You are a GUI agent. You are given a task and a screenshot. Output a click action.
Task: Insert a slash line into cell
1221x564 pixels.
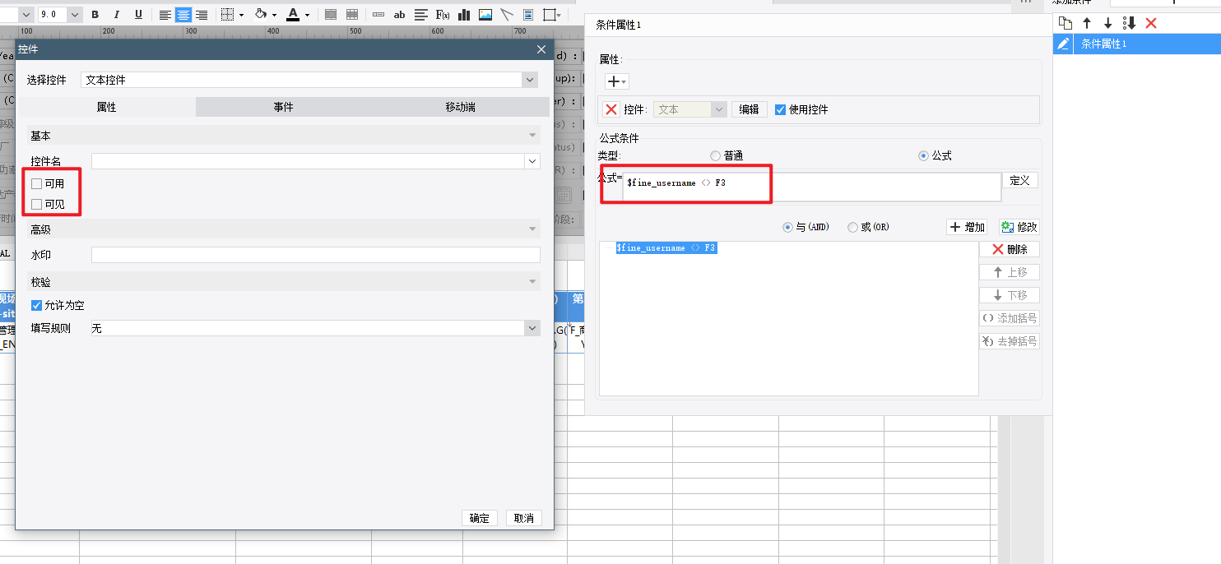pyautogui.click(x=507, y=15)
